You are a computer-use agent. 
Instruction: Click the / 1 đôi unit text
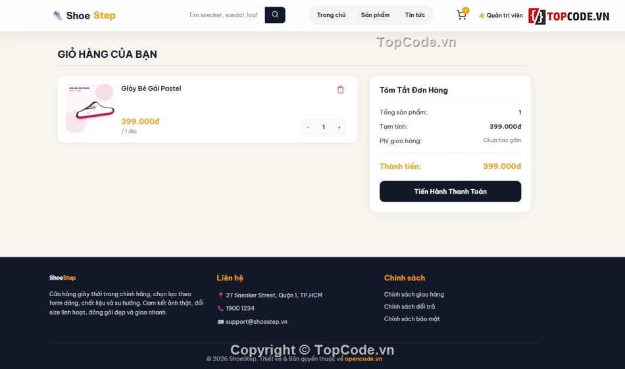pyautogui.click(x=129, y=131)
